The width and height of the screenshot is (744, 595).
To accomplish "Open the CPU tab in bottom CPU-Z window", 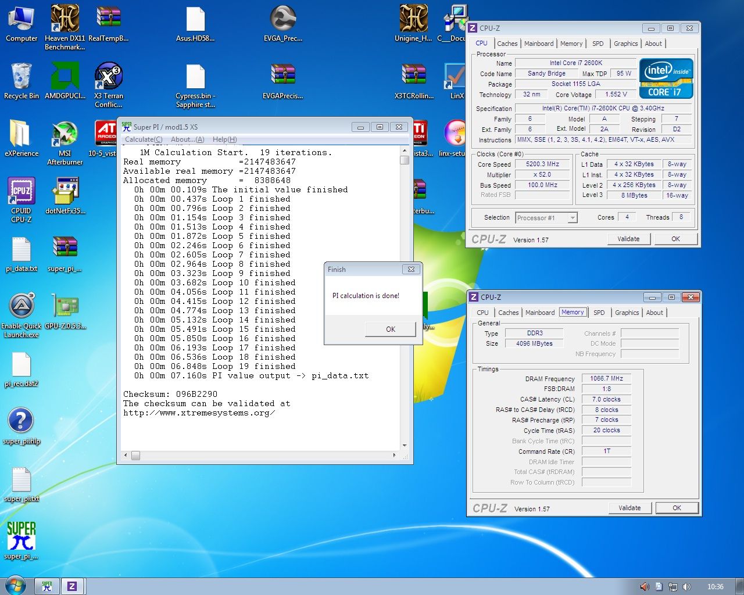I will (482, 313).
